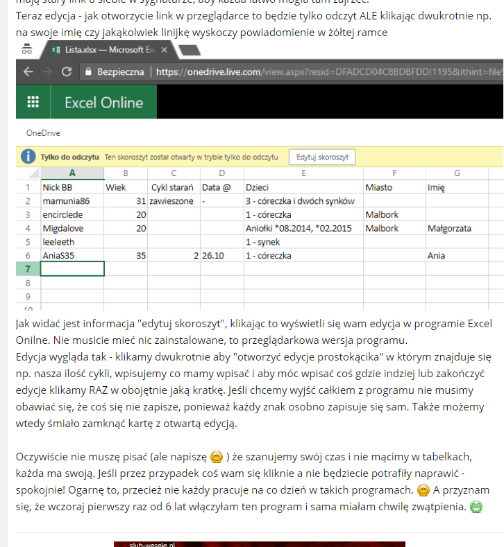The width and height of the screenshot is (504, 547).
Task: Click '3 - córeczka i dwóch synków' cell
Action: point(303,201)
